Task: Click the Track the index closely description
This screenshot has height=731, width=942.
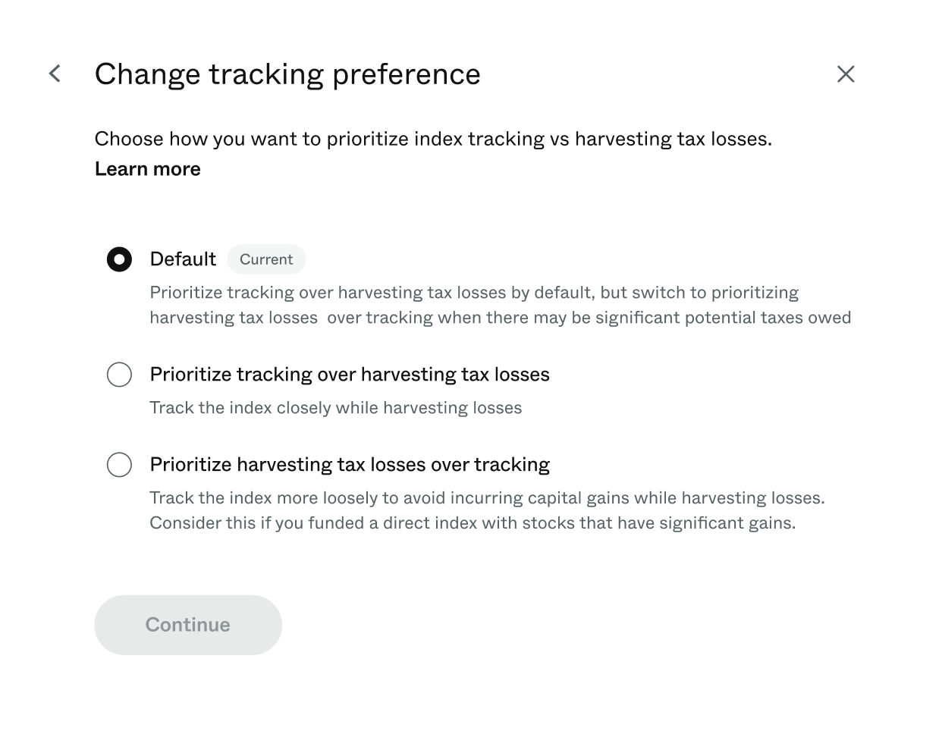Action: click(336, 407)
